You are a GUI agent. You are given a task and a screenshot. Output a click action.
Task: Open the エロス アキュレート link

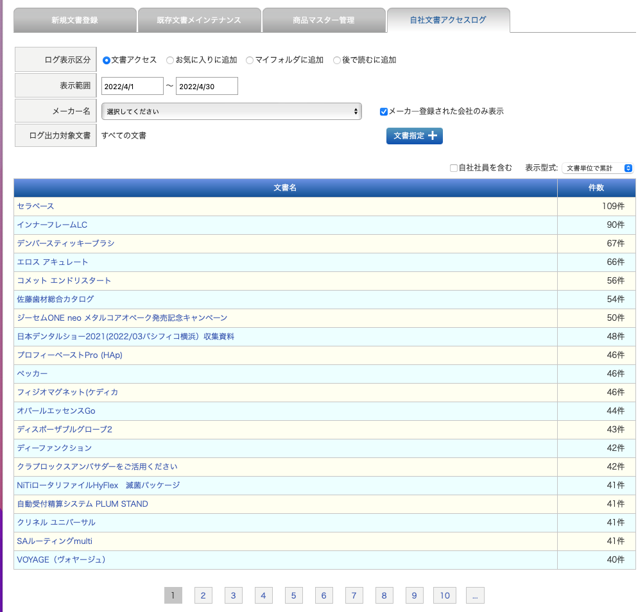pyautogui.click(x=53, y=262)
